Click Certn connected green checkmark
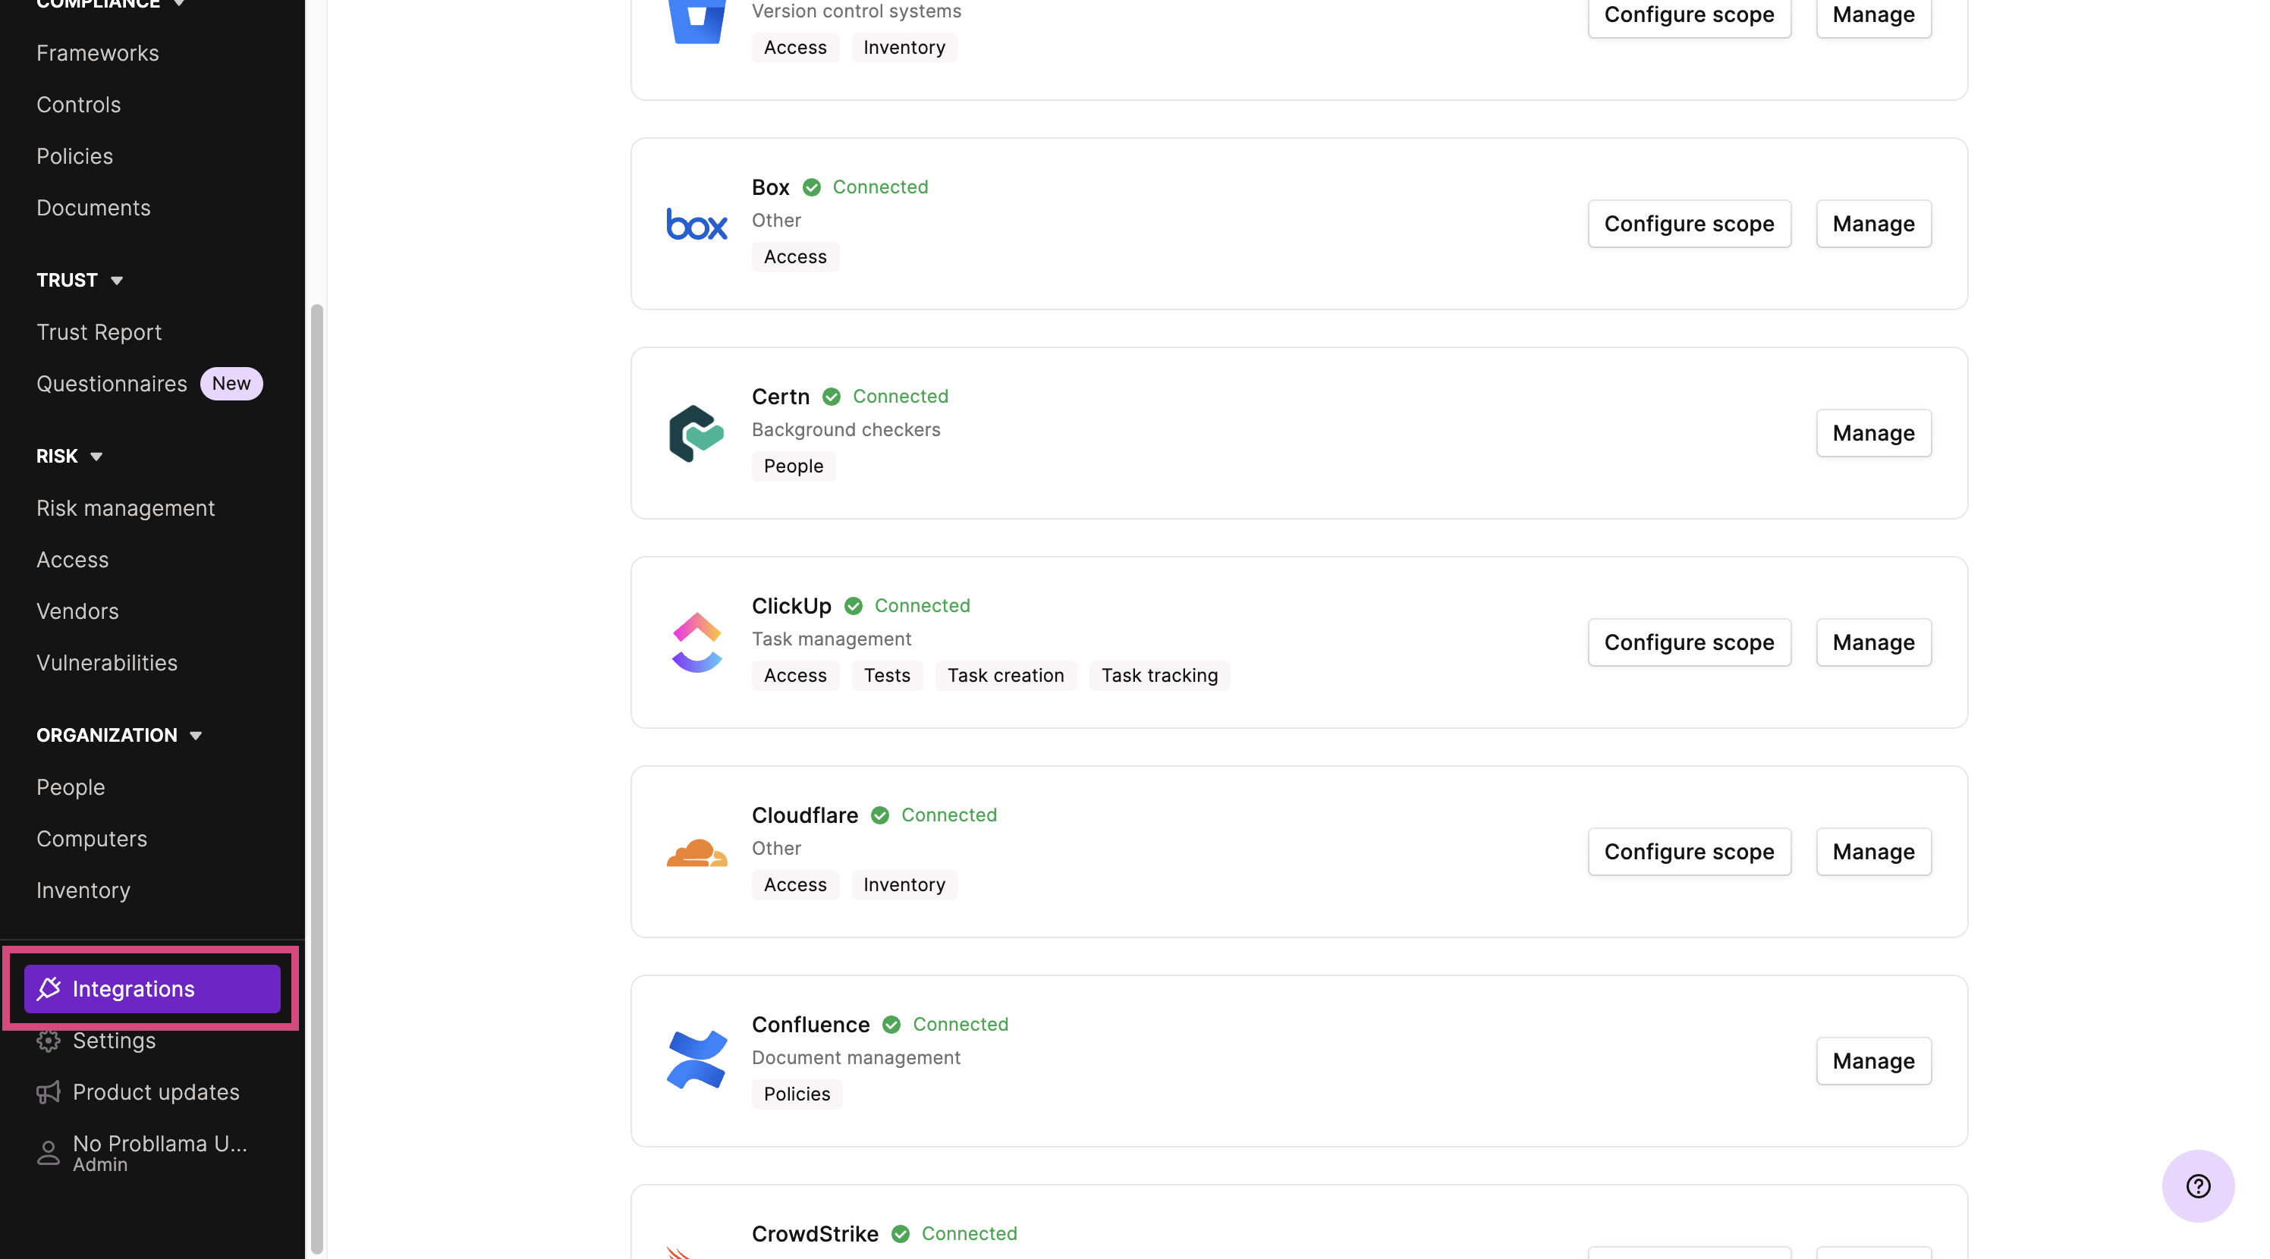This screenshot has height=1259, width=2270. click(831, 397)
